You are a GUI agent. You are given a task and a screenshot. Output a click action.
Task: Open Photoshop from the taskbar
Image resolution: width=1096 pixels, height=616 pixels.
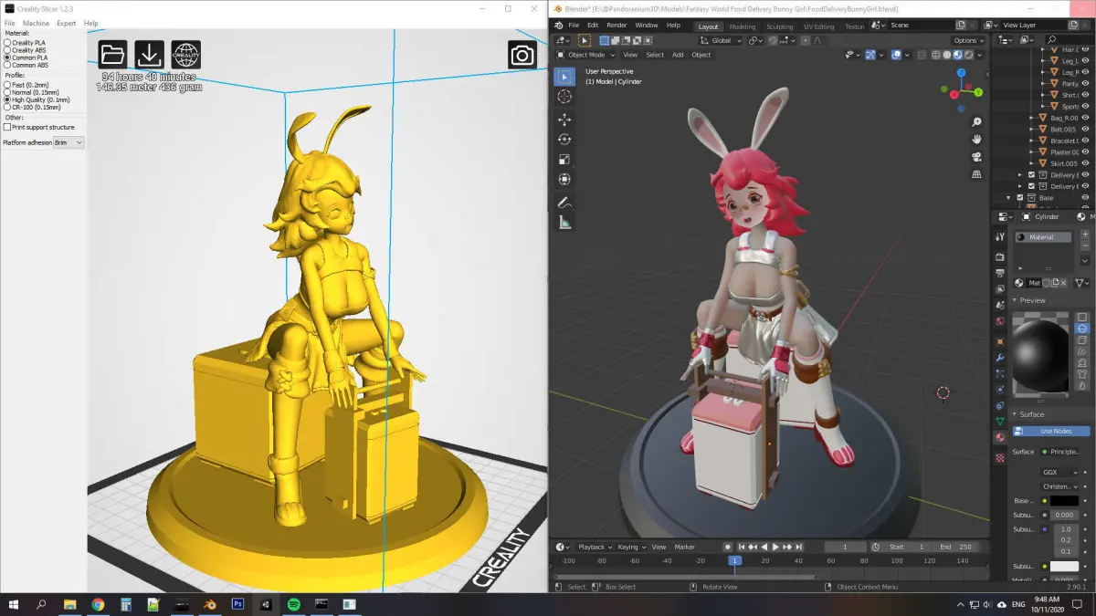click(x=237, y=604)
